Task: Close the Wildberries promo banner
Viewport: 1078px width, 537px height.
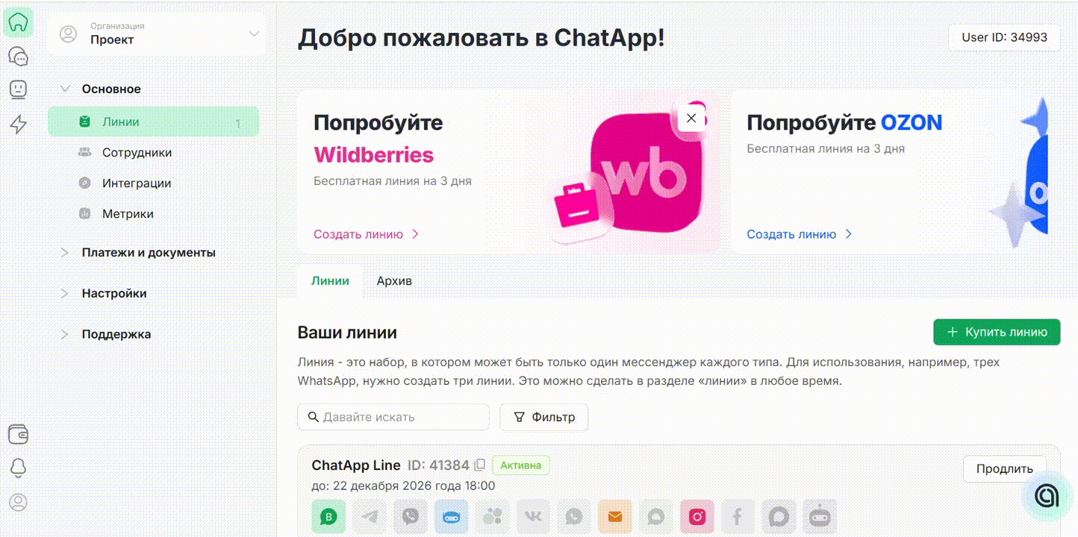Action: click(x=691, y=118)
